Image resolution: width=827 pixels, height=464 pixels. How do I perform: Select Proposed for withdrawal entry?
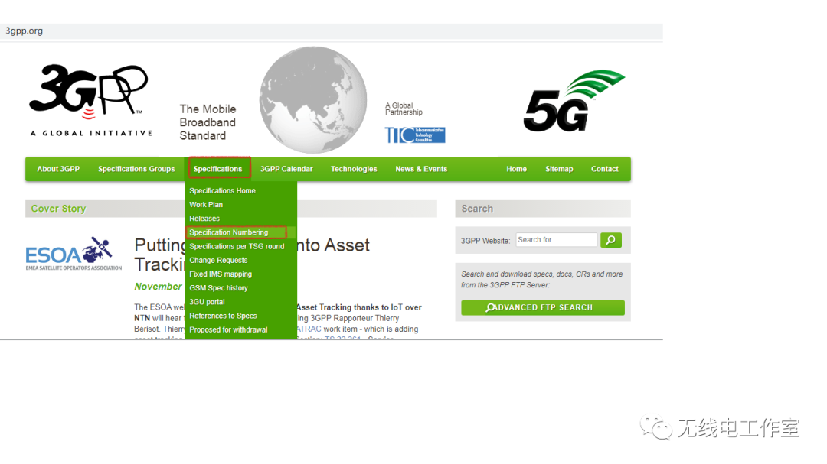click(x=228, y=329)
